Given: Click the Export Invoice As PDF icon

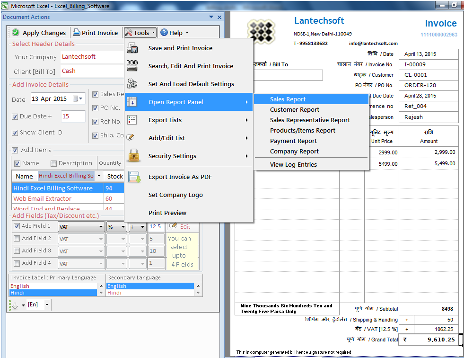Looking at the screenshot, I should 134,177.
